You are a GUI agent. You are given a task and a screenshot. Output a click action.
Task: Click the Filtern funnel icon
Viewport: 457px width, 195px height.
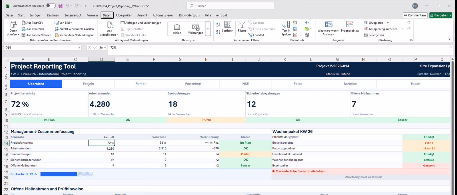(x=242, y=25)
